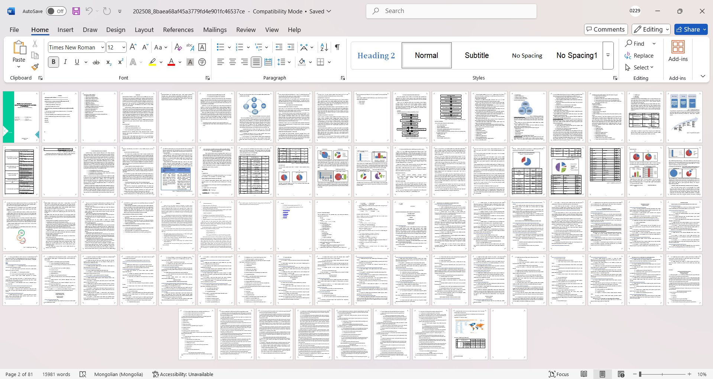Apply yellow text highlight color
The width and height of the screenshot is (713, 379).
tap(152, 62)
